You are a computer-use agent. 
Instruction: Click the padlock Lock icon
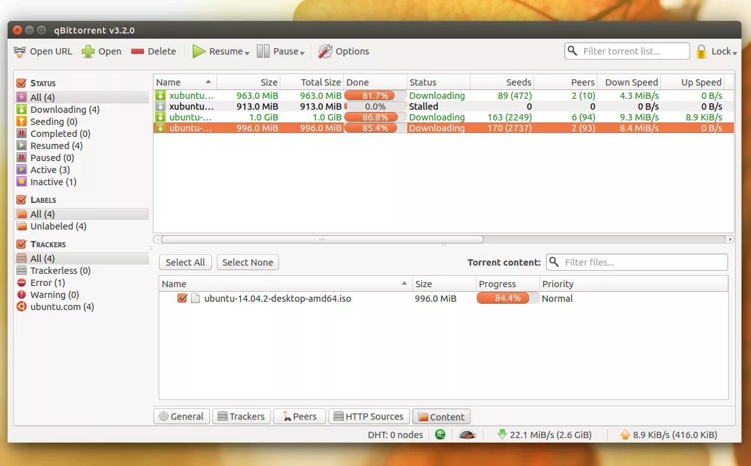pyautogui.click(x=701, y=51)
